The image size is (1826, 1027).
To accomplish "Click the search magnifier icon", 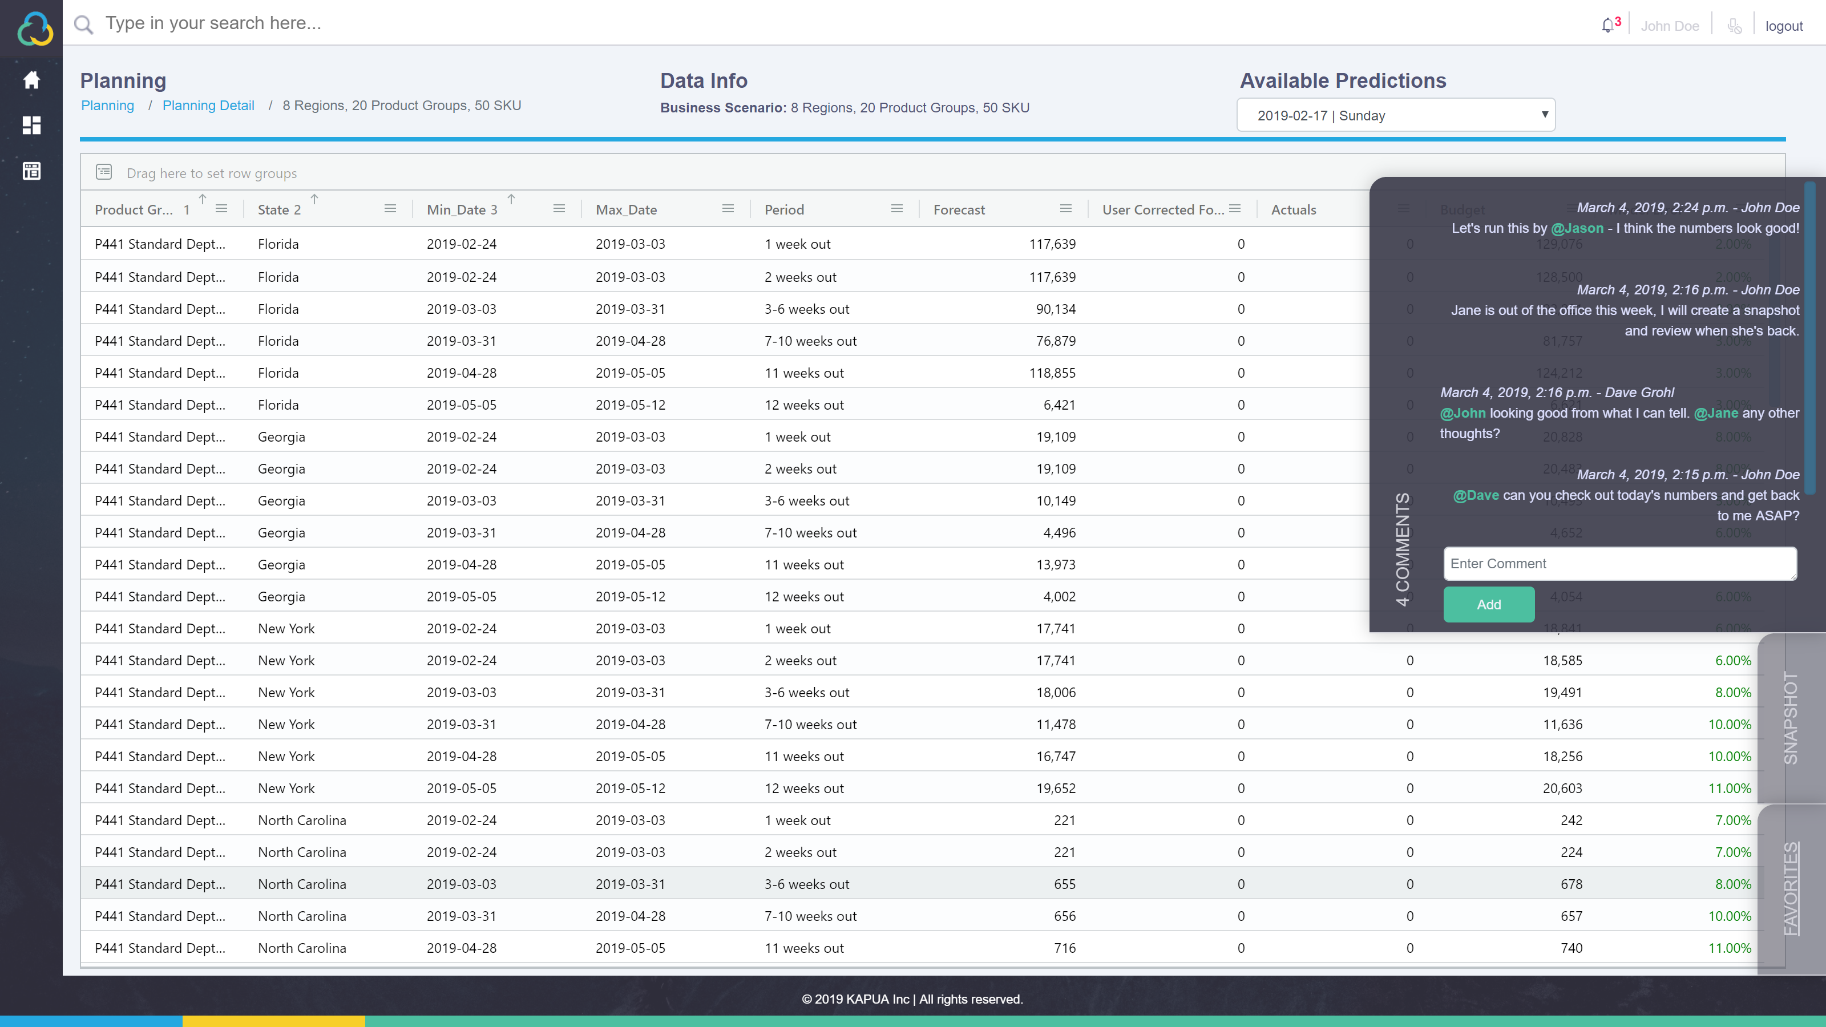I will 84,25.
